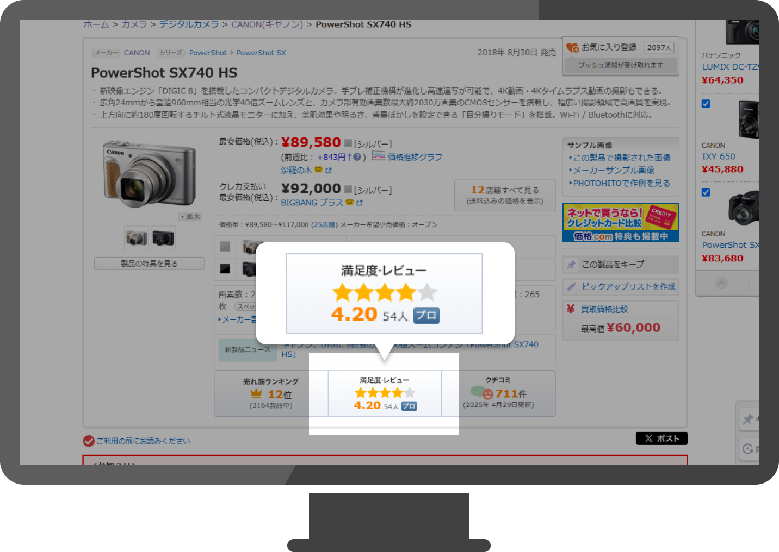779x552 pixels.
Task: Click the crown icon in 売れ筋ランキング
Action: pos(256,393)
